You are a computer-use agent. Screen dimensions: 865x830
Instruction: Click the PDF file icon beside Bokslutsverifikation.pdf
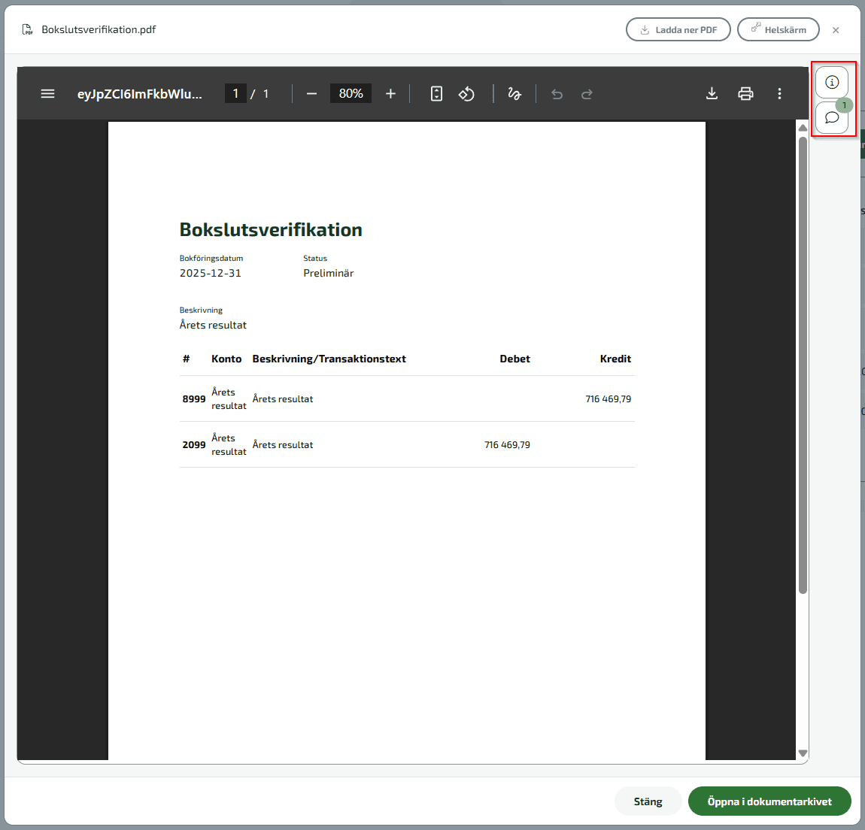click(x=27, y=29)
